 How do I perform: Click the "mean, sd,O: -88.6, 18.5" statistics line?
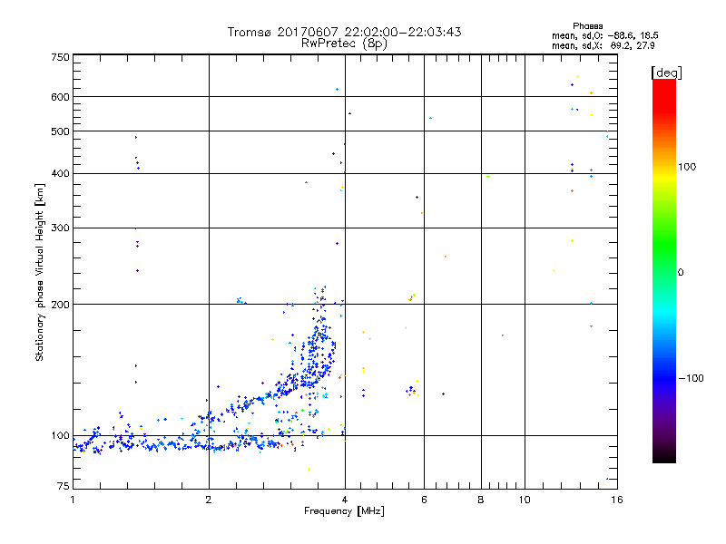(x=604, y=35)
